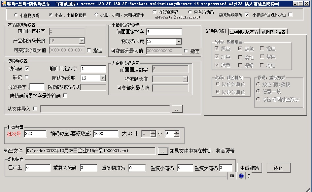312x192 pixels.
Task: Click the blue help question mark icon
Action: 241,176
